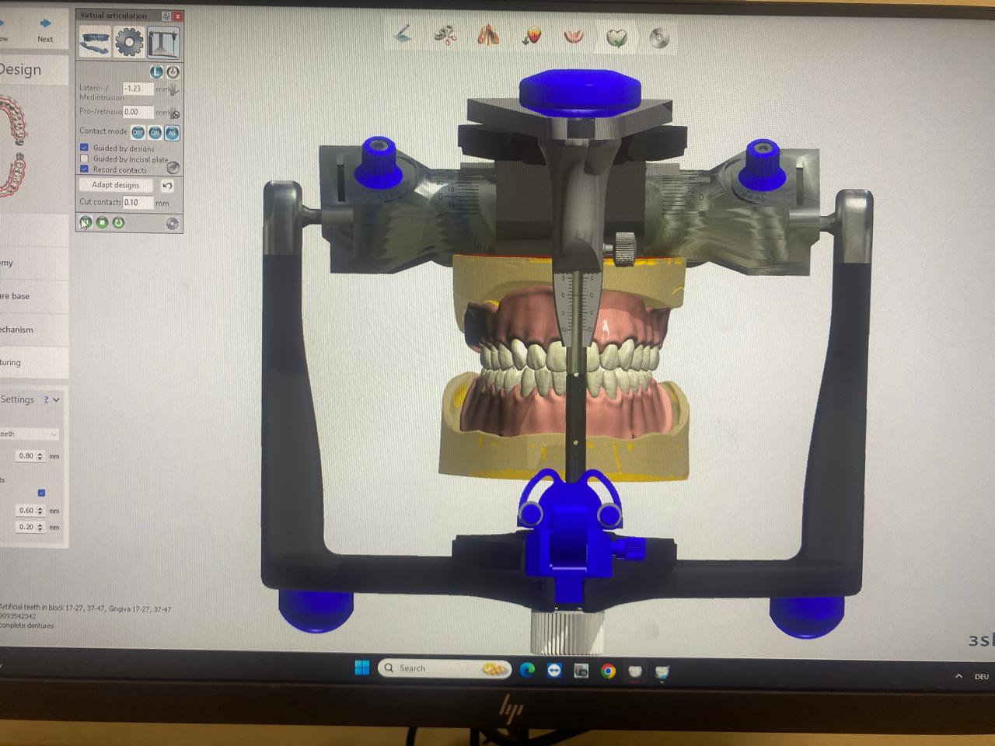Screen dimensions: 995x746
Task: Click the green stop articulation button
Action: pos(102,223)
